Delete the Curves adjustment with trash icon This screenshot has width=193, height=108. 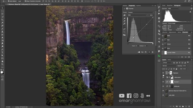point(153,52)
